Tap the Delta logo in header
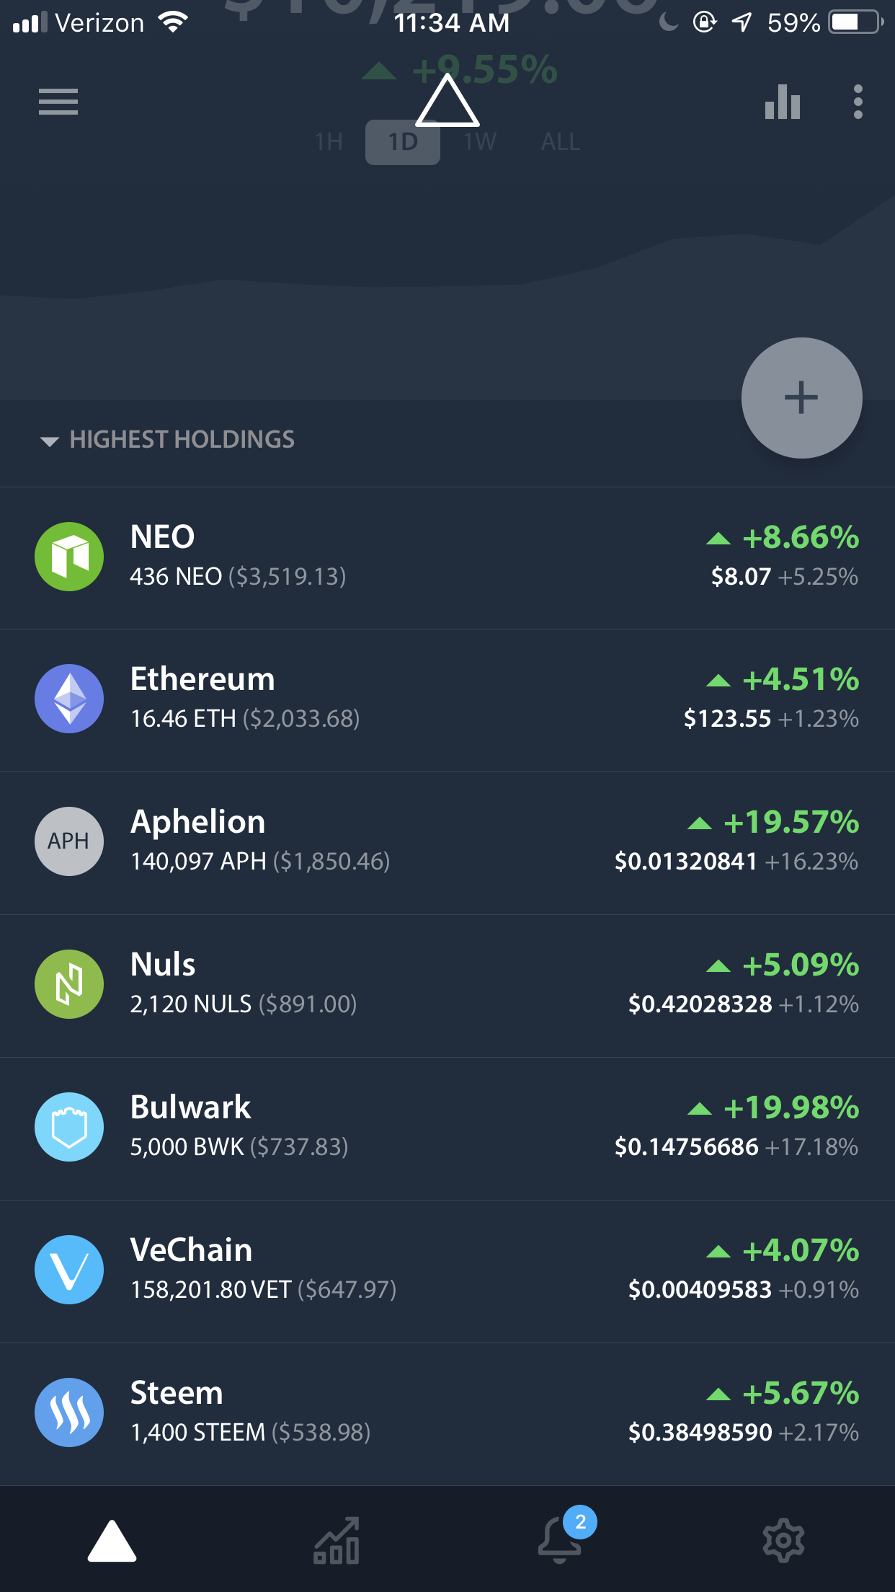 [x=447, y=100]
